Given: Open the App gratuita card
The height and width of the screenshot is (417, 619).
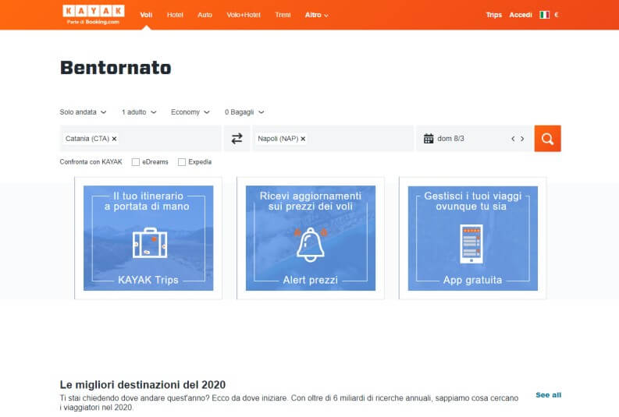Looking at the screenshot, I should click(472, 238).
